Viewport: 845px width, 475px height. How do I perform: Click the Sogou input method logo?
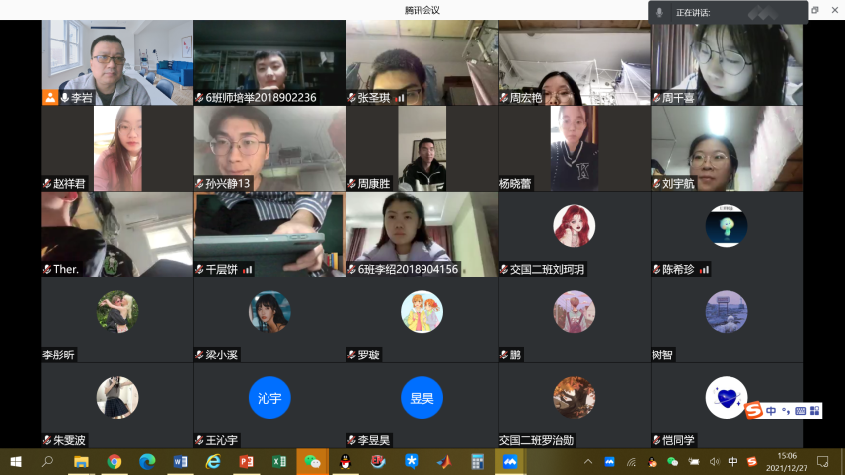[x=754, y=410]
